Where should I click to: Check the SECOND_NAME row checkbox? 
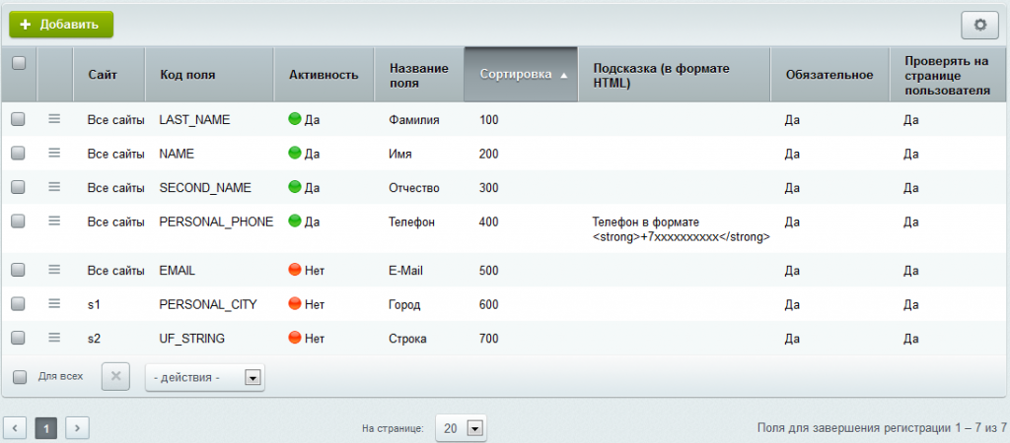click(18, 188)
